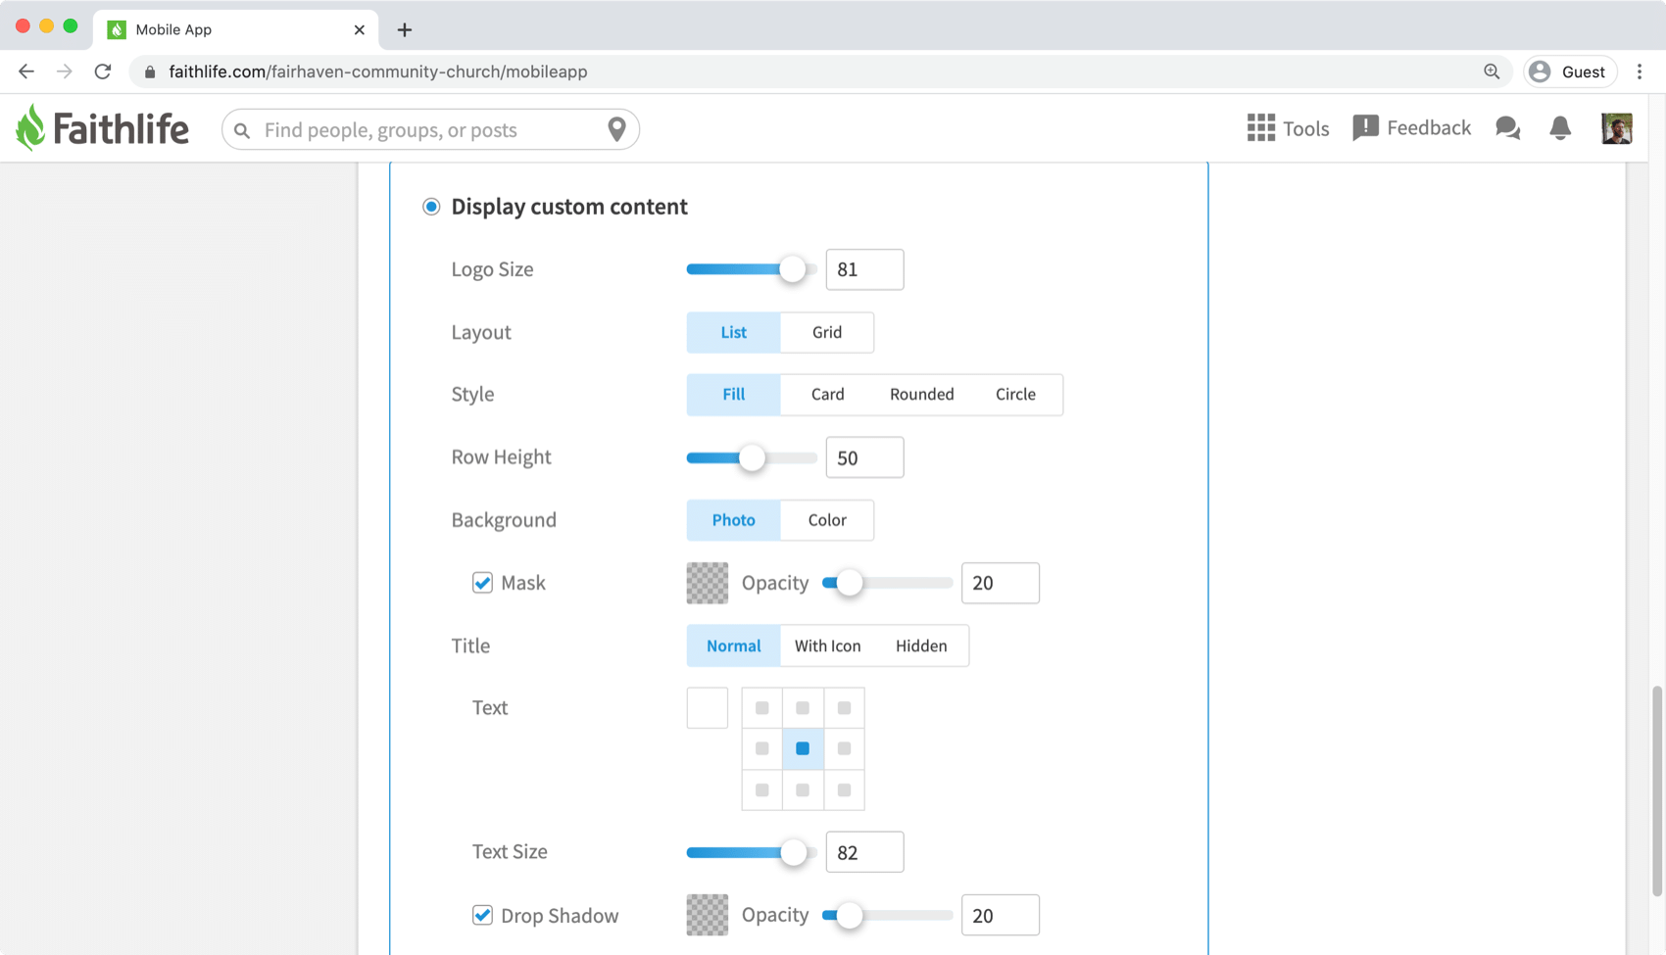Image resolution: width=1666 pixels, height=955 pixels.
Task: Click the page vertical scrollbar
Action: coord(1657,791)
